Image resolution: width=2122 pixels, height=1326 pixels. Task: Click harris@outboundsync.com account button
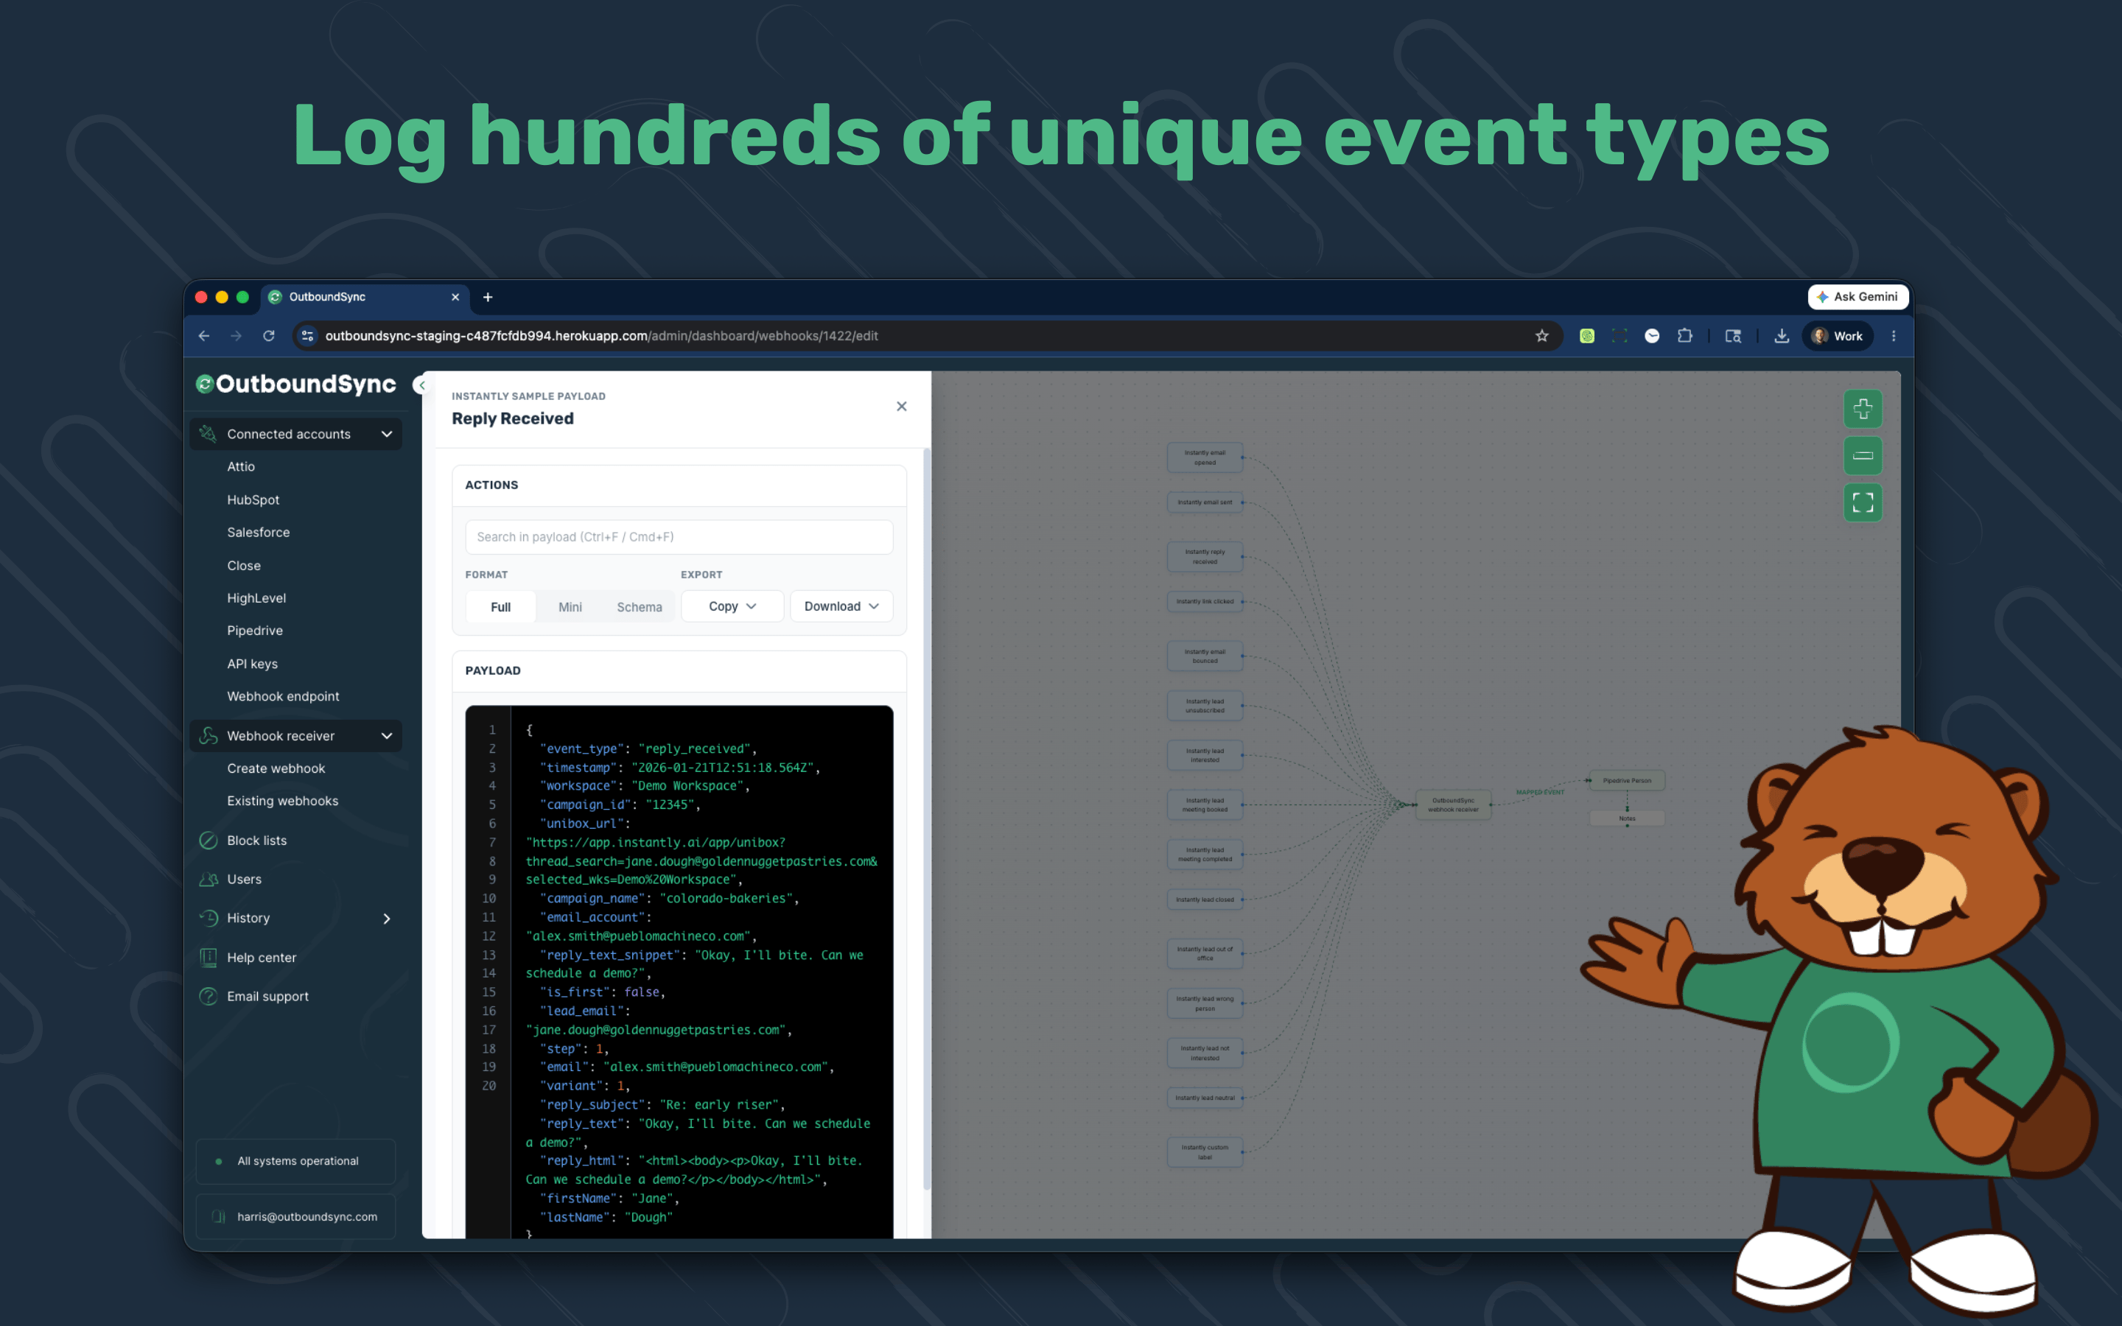(295, 1216)
